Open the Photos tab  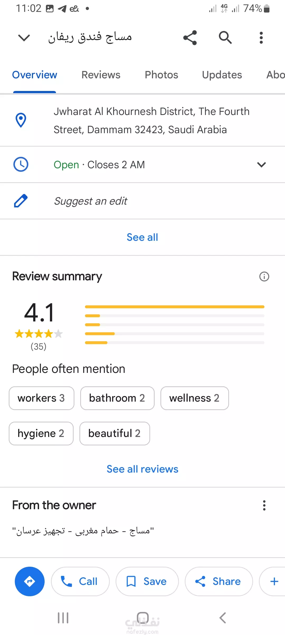point(161,75)
